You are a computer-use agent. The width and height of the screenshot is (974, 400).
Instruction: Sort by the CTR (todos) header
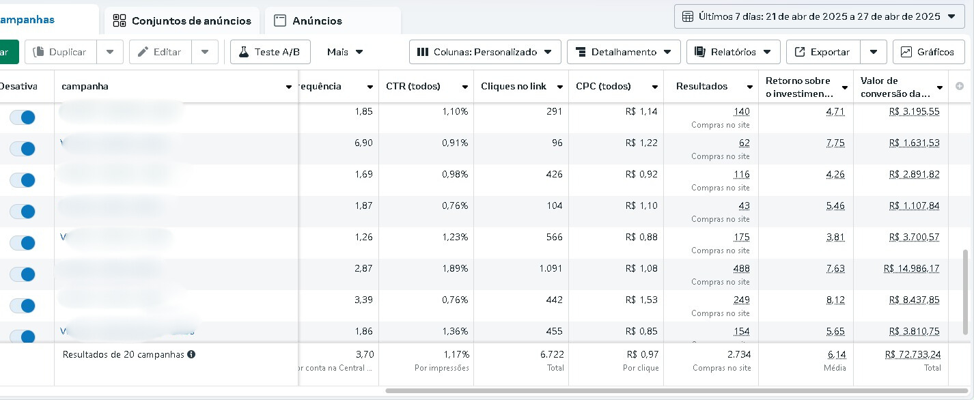pos(413,87)
